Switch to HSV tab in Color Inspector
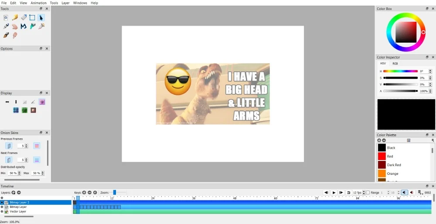436x224 pixels. click(x=383, y=64)
